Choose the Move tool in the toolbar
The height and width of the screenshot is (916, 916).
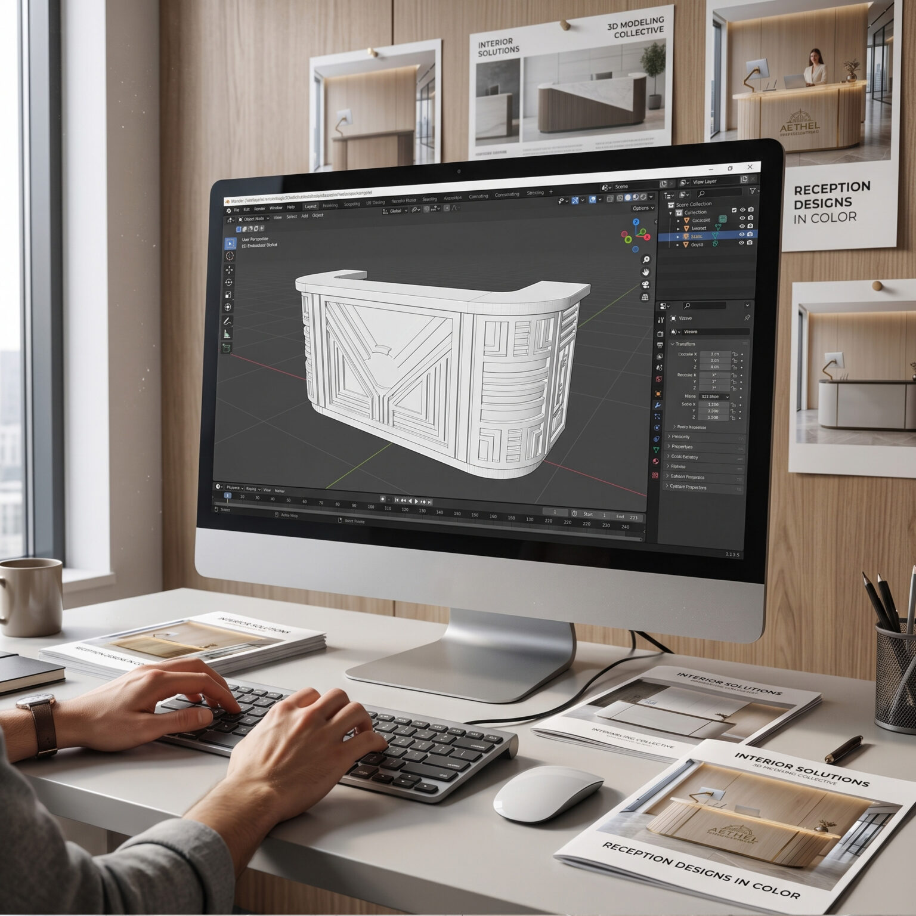coord(229,270)
